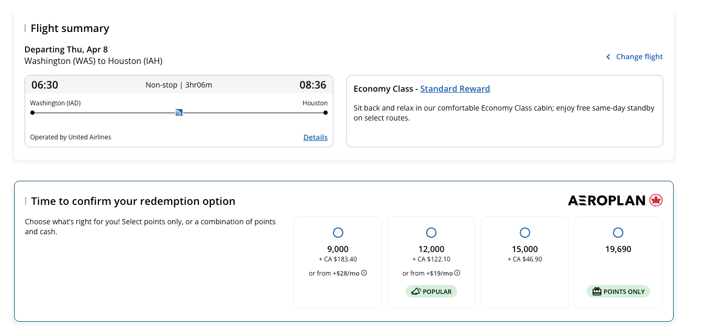Image resolution: width=704 pixels, height=328 pixels.
Task: Click the Houston destination label
Action: tap(315, 103)
